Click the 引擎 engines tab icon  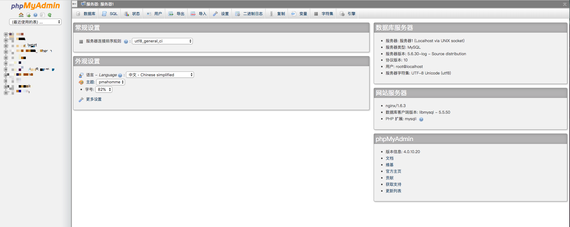pos(342,14)
